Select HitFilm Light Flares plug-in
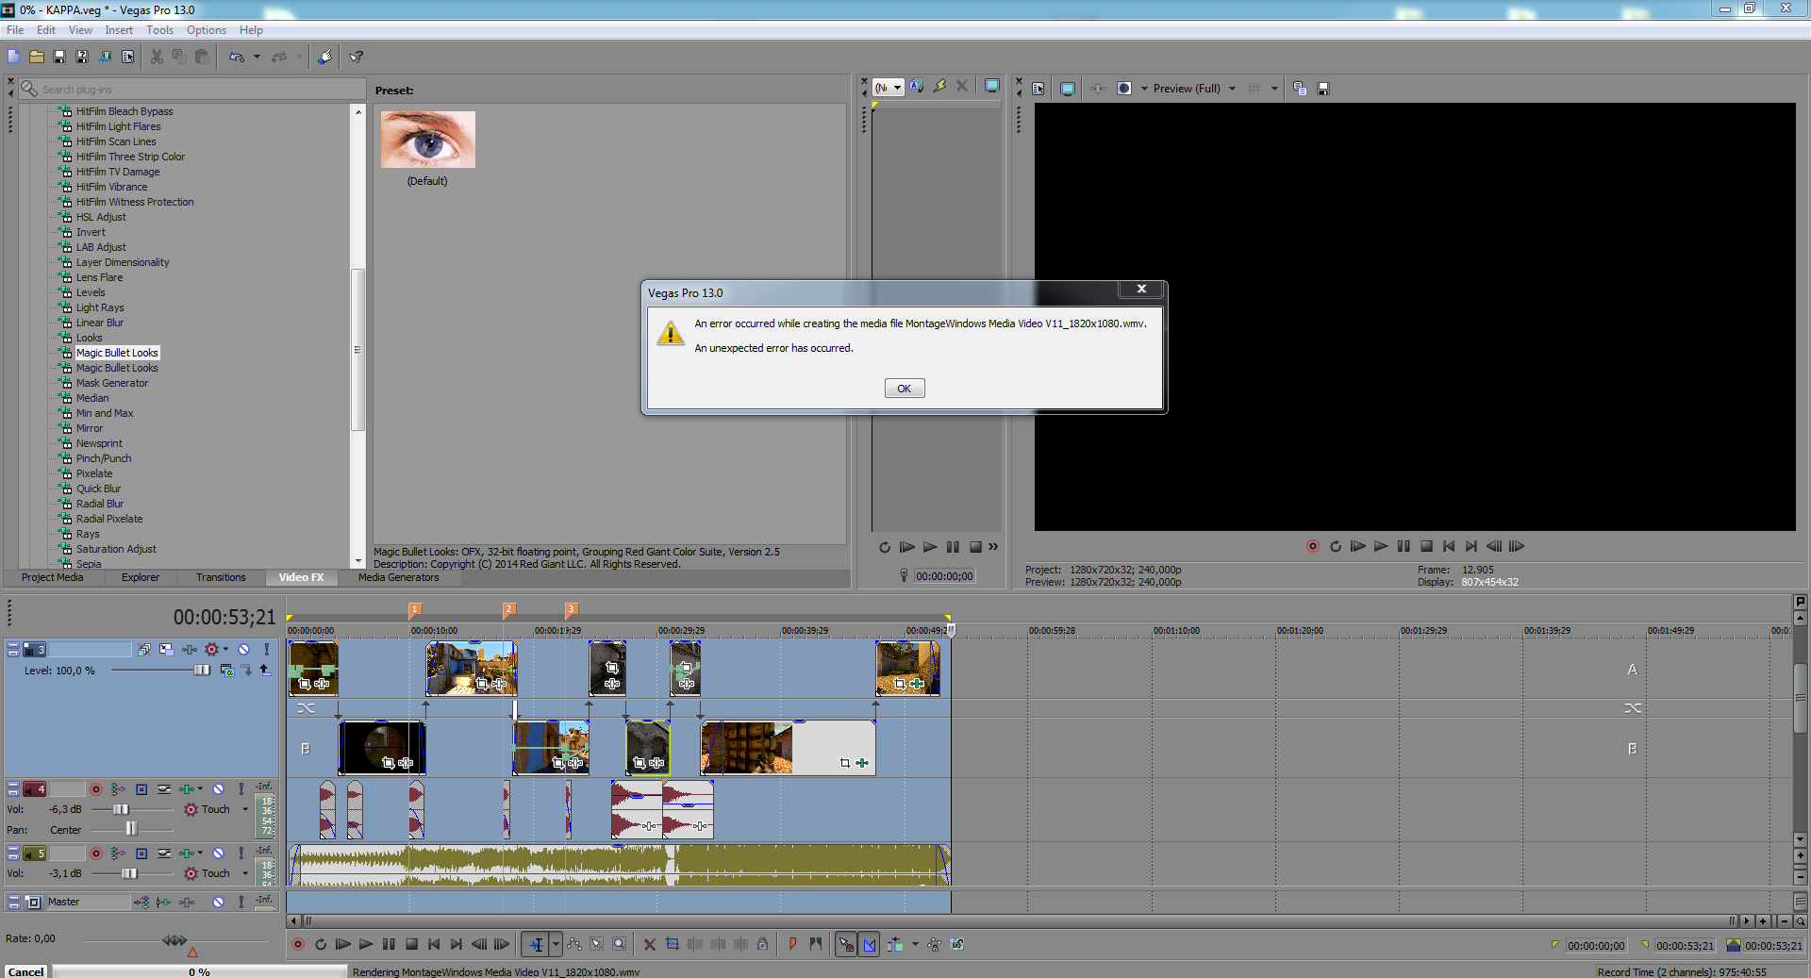The width and height of the screenshot is (1811, 978). point(118,126)
